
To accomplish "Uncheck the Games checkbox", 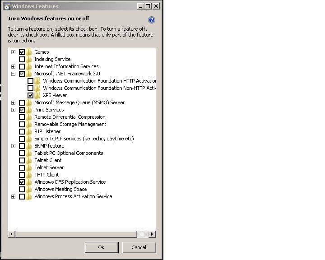I will 22,52.
